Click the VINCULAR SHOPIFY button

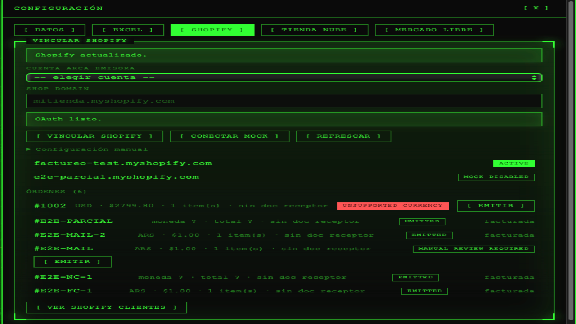(x=95, y=136)
